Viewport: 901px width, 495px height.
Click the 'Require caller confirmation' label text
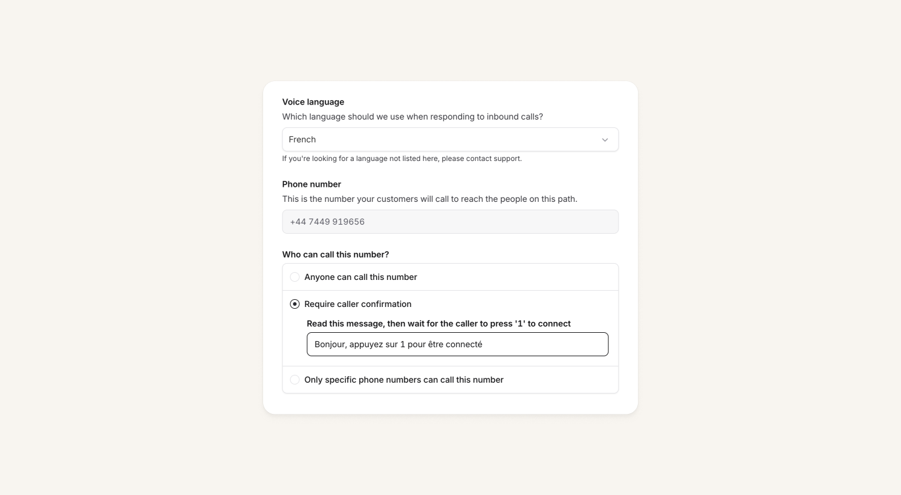(x=358, y=304)
